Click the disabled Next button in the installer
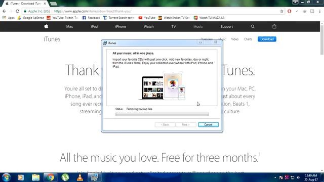 (x=186, y=125)
